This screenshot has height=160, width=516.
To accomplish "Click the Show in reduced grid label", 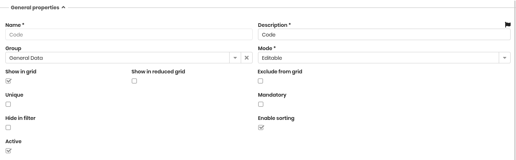I will click(158, 72).
